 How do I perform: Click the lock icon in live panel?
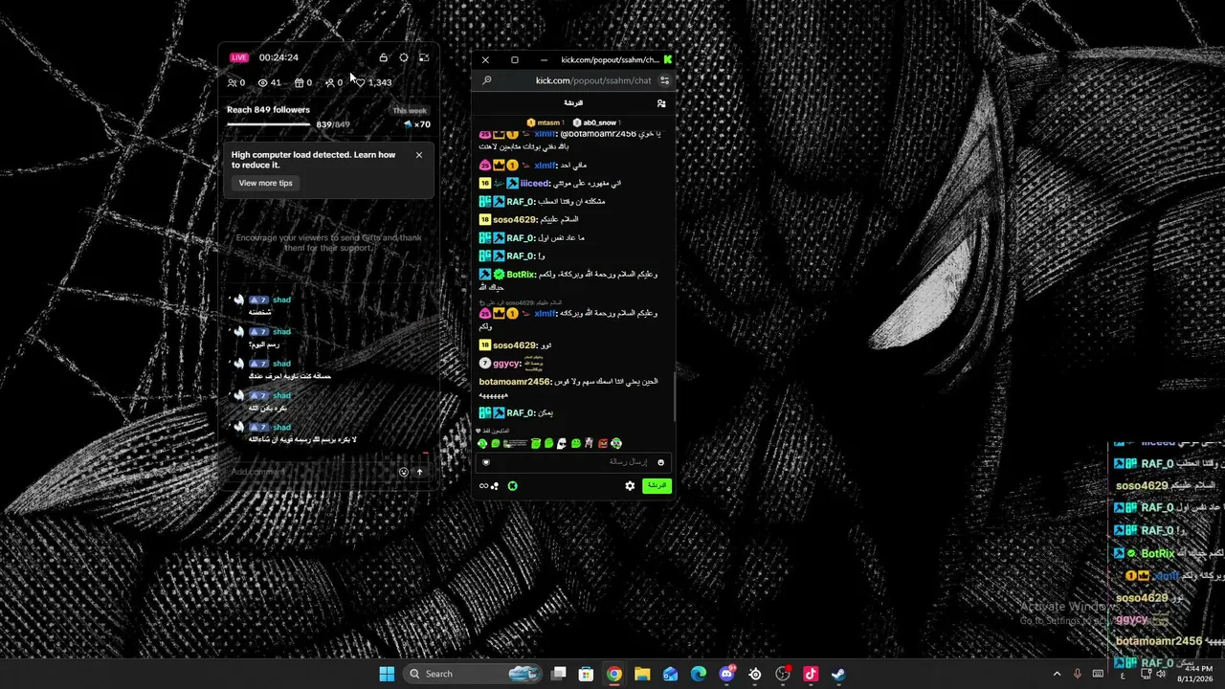(x=384, y=57)
